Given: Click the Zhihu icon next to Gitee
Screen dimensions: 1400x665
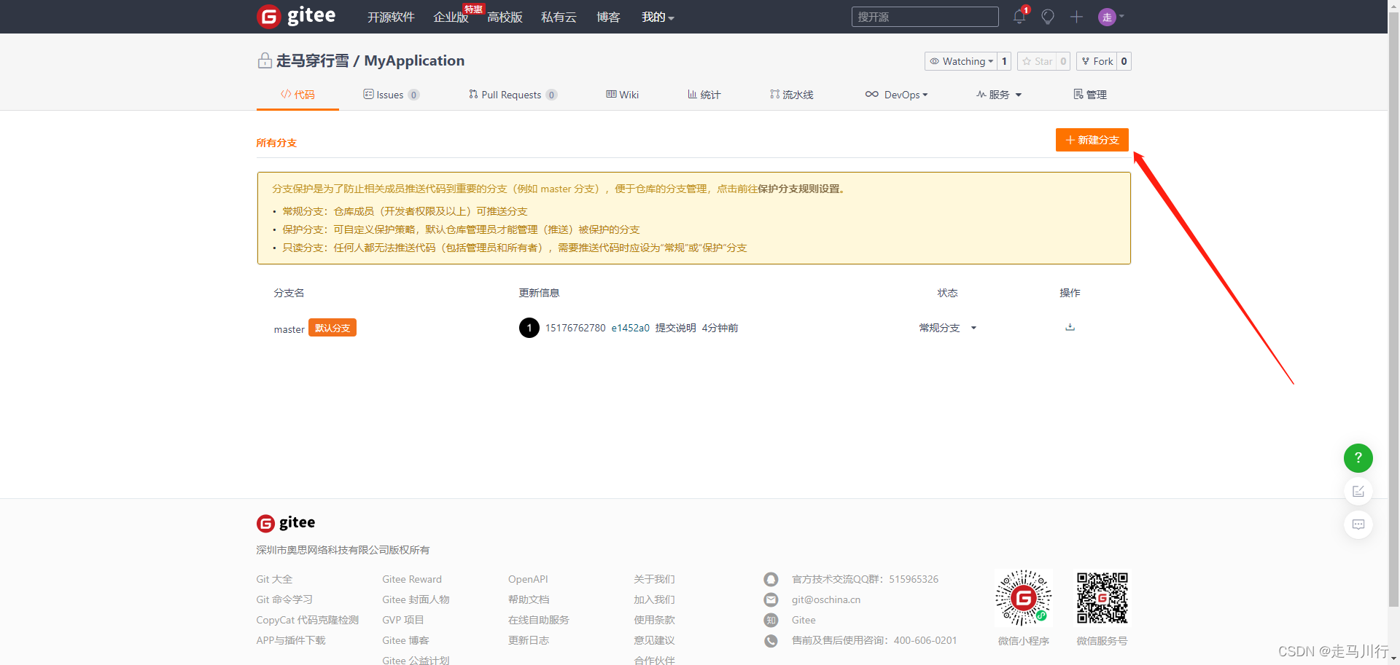Looking at the screenshot, I should click(771, 621).
